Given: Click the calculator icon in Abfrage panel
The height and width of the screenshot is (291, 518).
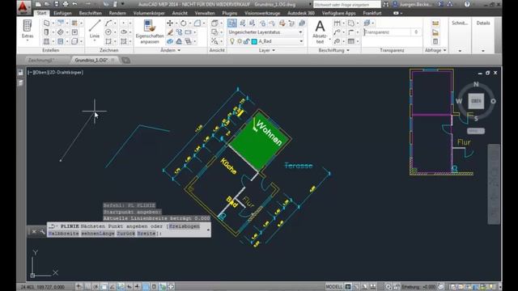Looking at the screenshot, I should click(x=435, y=41).
